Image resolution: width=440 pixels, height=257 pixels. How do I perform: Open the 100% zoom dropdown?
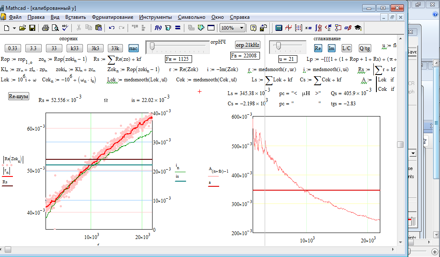click(242, 28)
